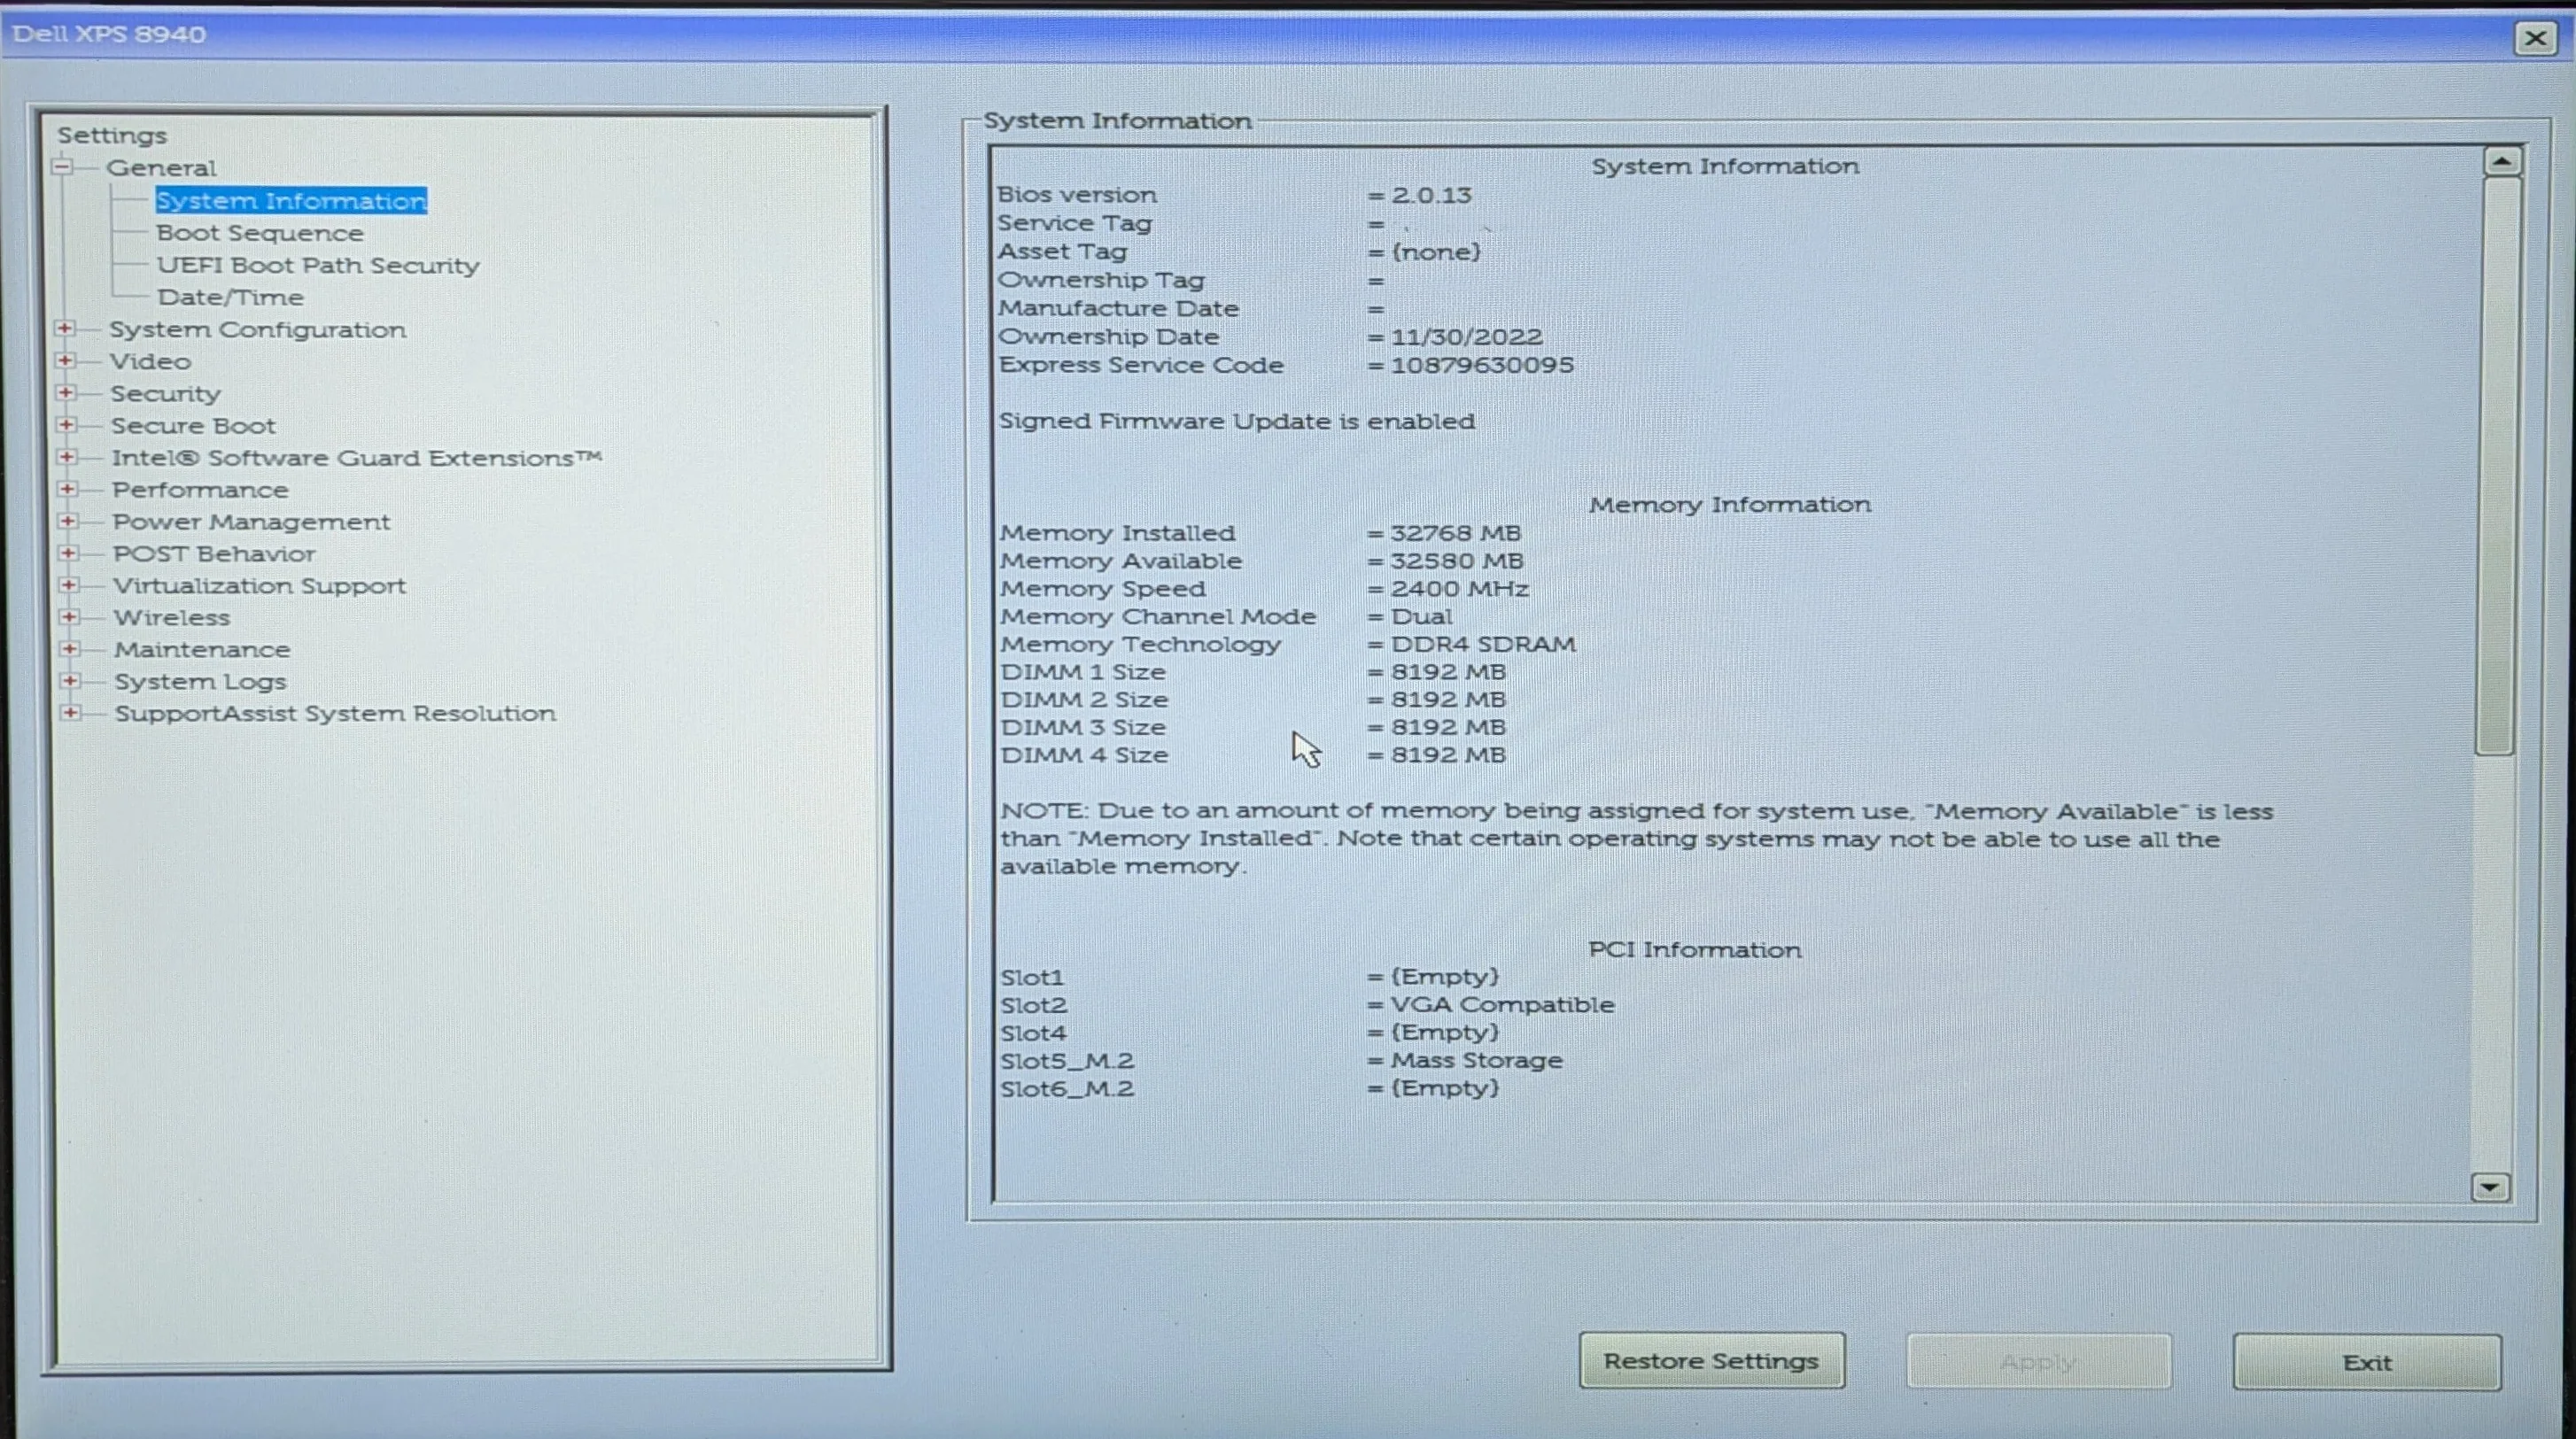Select the Performance category label

coord(200,490)
